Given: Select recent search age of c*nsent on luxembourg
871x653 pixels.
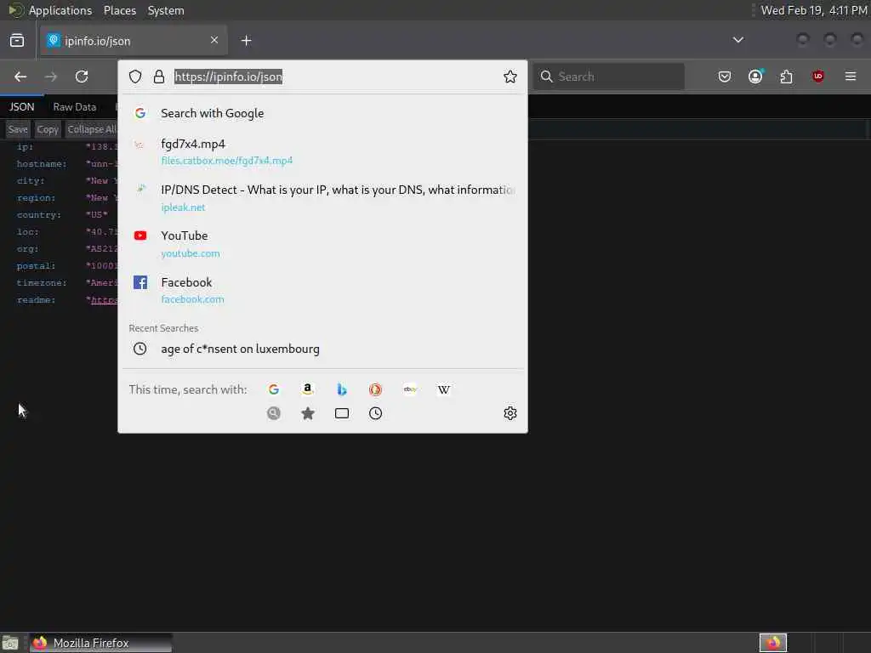Looking at the screenshot, I should tap(322, 349).
